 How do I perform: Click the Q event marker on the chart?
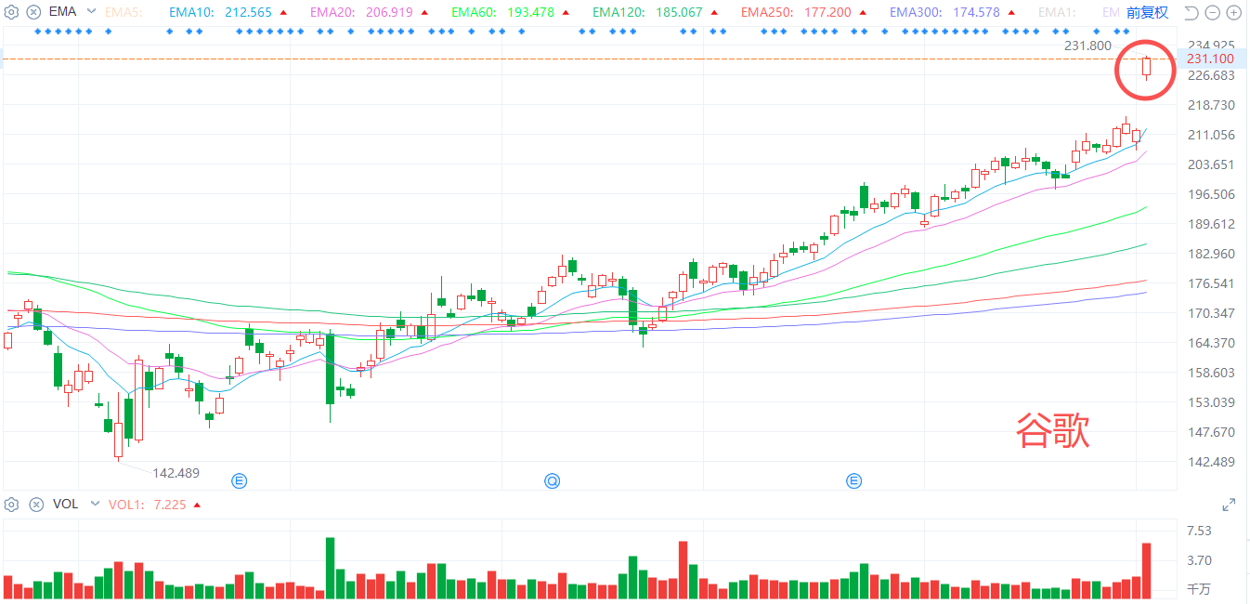553,480
